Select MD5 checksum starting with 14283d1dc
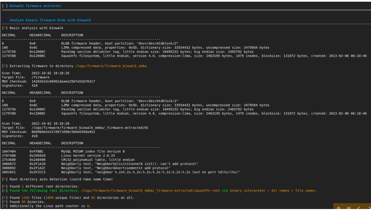Screen dimensions: 371x211 coord(63,81)
